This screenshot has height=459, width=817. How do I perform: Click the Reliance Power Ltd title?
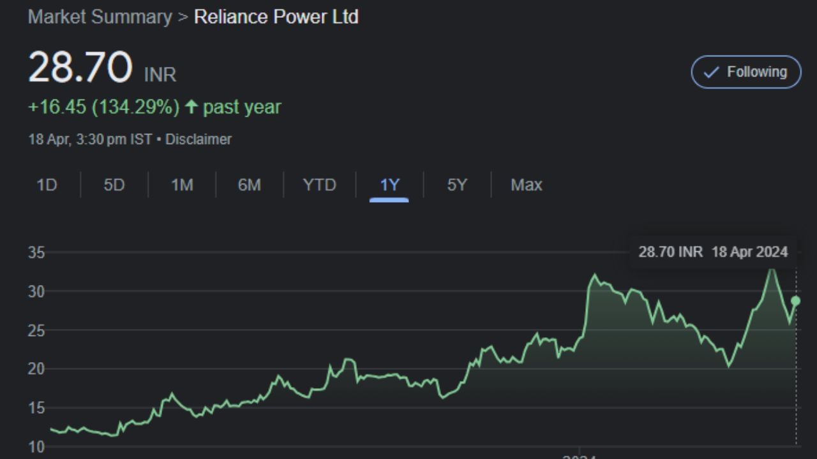276,17
